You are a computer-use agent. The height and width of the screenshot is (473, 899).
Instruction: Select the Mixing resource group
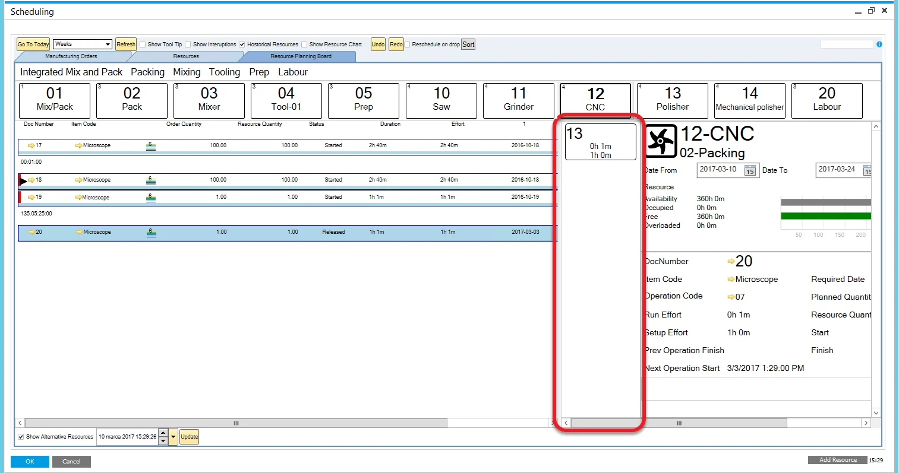tap(187, 72)
